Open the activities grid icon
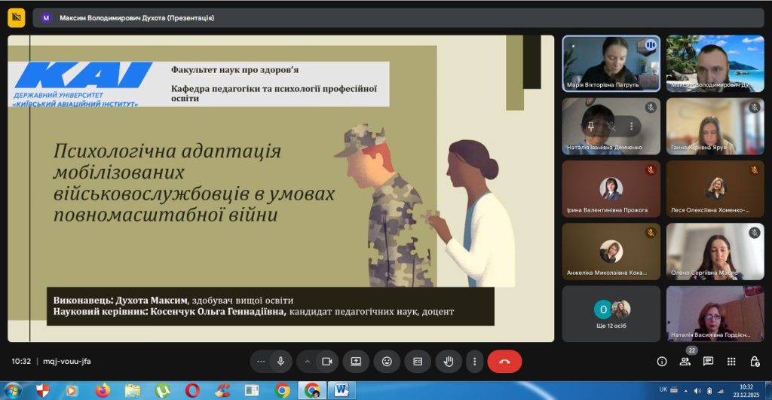 [x=731, y=362]
